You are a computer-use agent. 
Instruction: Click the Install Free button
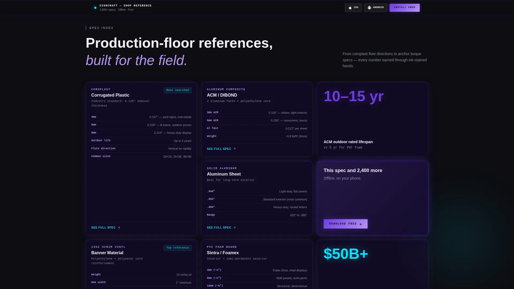pyautogui.click(x=405, y=8)
